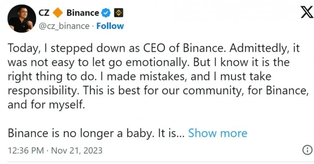Click the bold Binance display name text
Image resolution: width=314 pixels, height=164 pixels.
tap(83, 13)
